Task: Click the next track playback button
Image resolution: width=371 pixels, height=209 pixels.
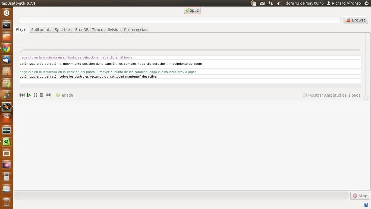Action: pyautogui.click(x=48, y=95)
